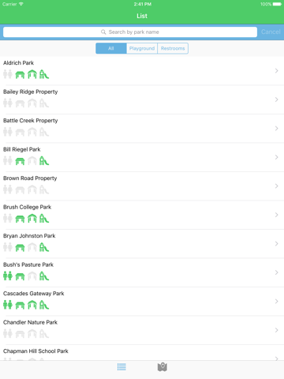The width and height of the screenshot is (284, 379).
Task: Expand Chandler Nature Park chevron
Action: [x=276, y=330]
